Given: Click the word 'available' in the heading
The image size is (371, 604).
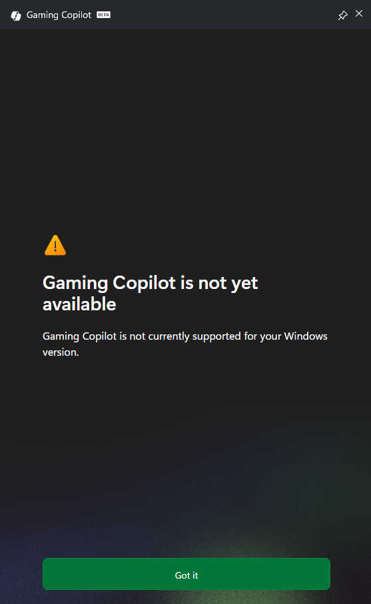Looking at the screenshot, I should click(x=79, y=304).
